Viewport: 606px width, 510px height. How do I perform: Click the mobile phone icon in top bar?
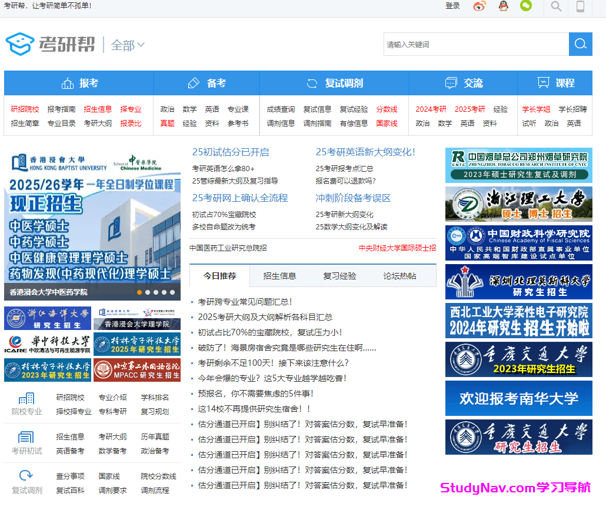pos(580,7)
